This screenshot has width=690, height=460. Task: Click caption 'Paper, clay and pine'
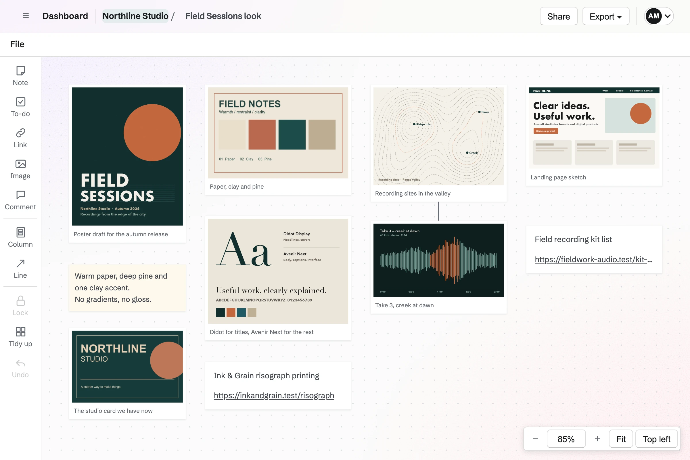pos(236,187)
